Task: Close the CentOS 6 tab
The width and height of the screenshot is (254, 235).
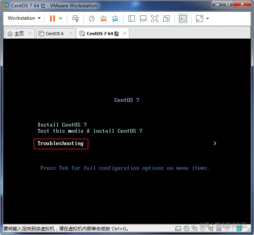Action: click(x=71, y=33)
